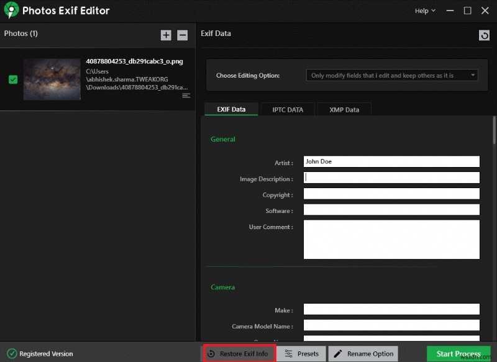This screenshot has width=497, height=362.
Task: Open the Help menu
Action: pyautogui.click(x=424, y=11)
